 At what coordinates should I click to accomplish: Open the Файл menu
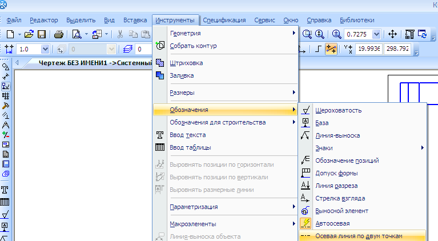coord(14,20)
